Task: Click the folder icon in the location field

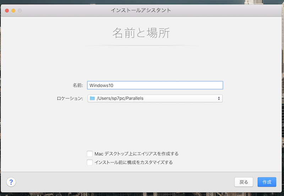Action: [x=92, y=98]
